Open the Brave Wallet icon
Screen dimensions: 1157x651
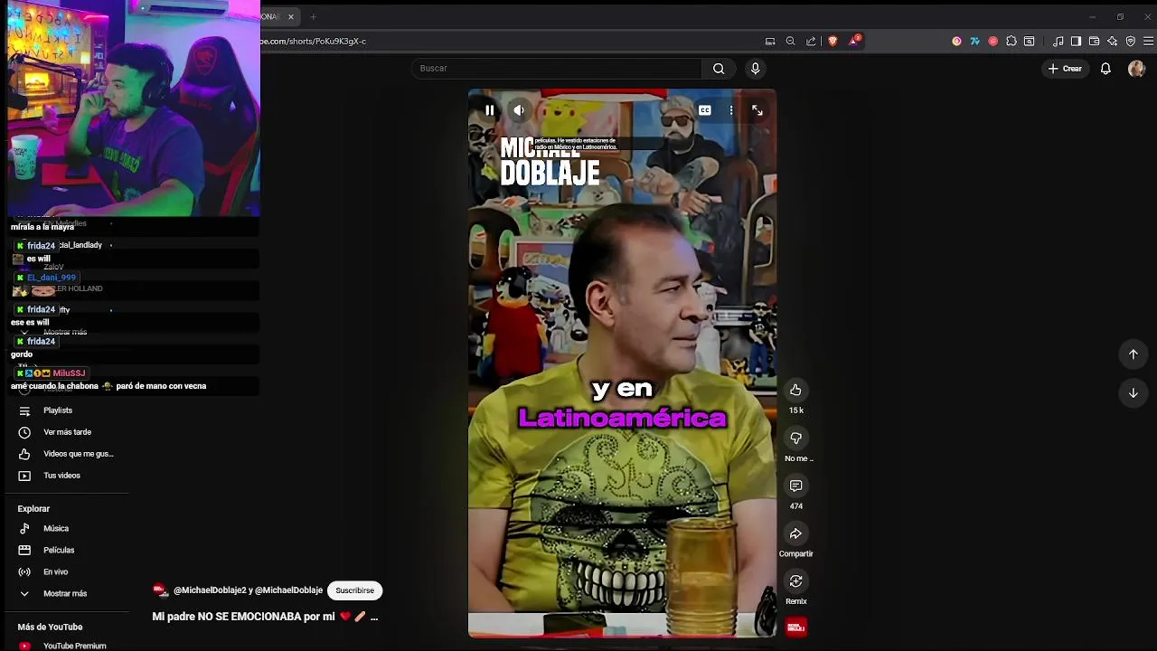pyautogui.click(x=1094, y=41)
